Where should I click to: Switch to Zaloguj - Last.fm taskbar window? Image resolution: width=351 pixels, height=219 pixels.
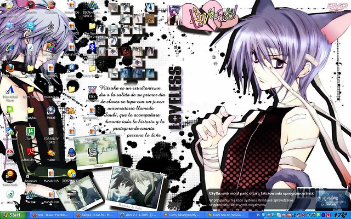95,215
